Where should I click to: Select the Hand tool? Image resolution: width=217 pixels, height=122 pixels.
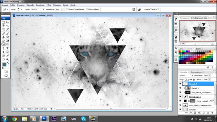click(x=3, y=60)
